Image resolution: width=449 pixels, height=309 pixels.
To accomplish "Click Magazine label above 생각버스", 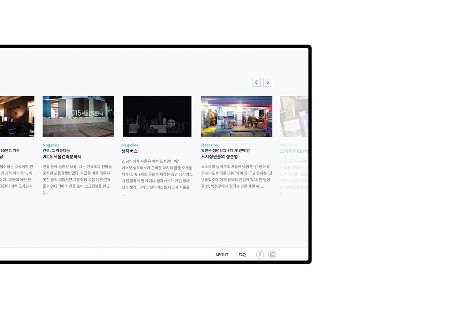I will point(130,145).
